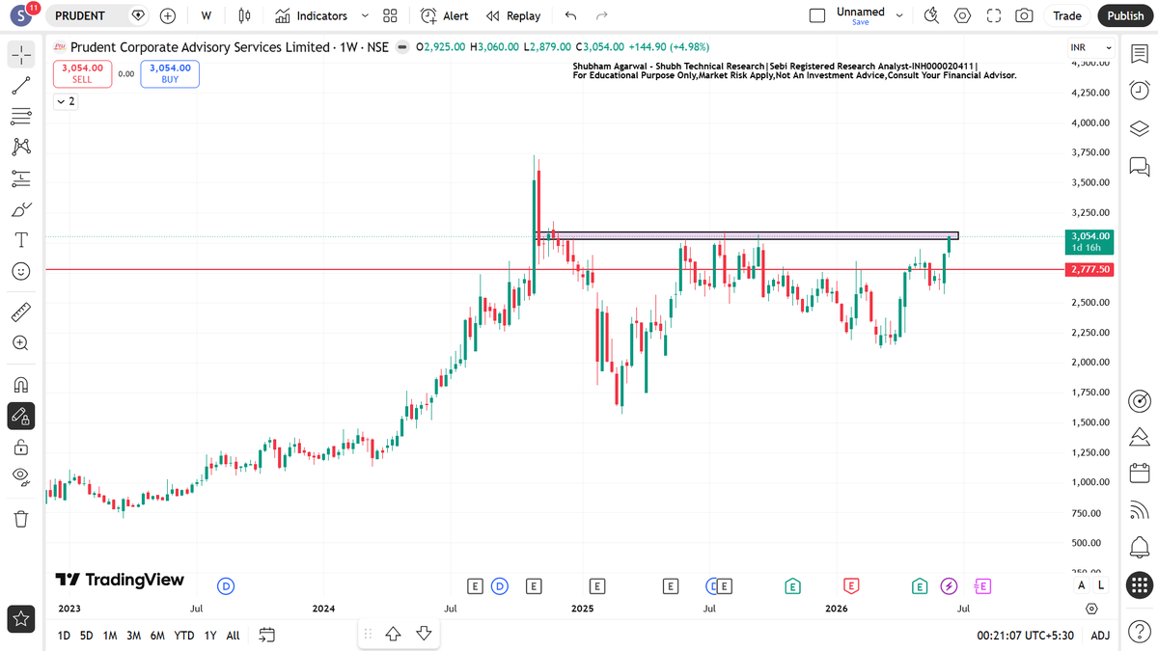Screen dimensions: 1158x651
Task: Click the 3,054.00 SELL button
Action: tap(82, 73)
